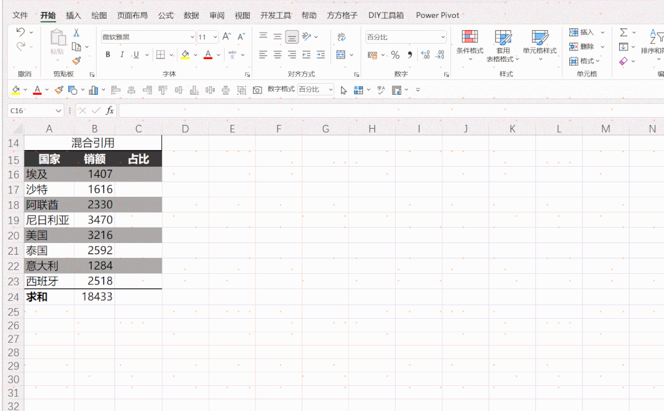Click the comma style icon

coord(410,55)
